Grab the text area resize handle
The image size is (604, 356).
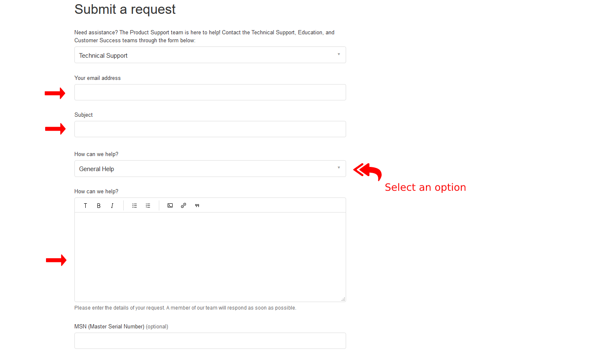point(343,299)
